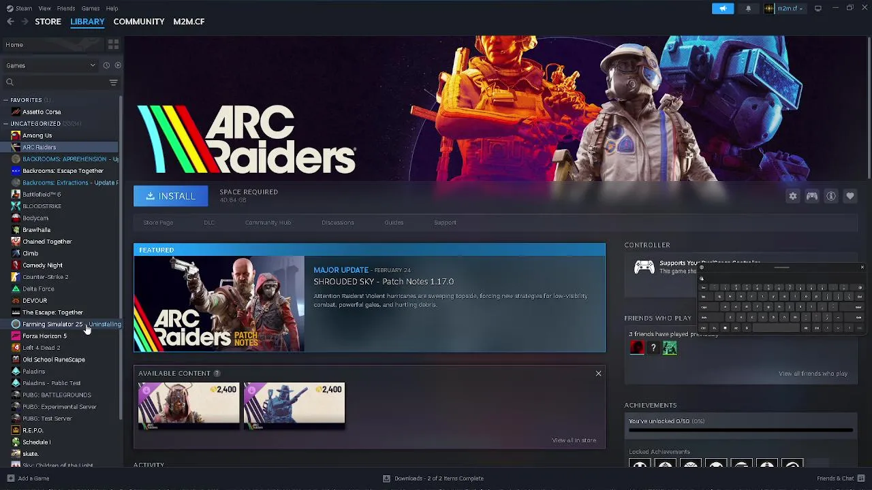Open Shrouded Sky patch notes featured banner

(x=369, y=297)
